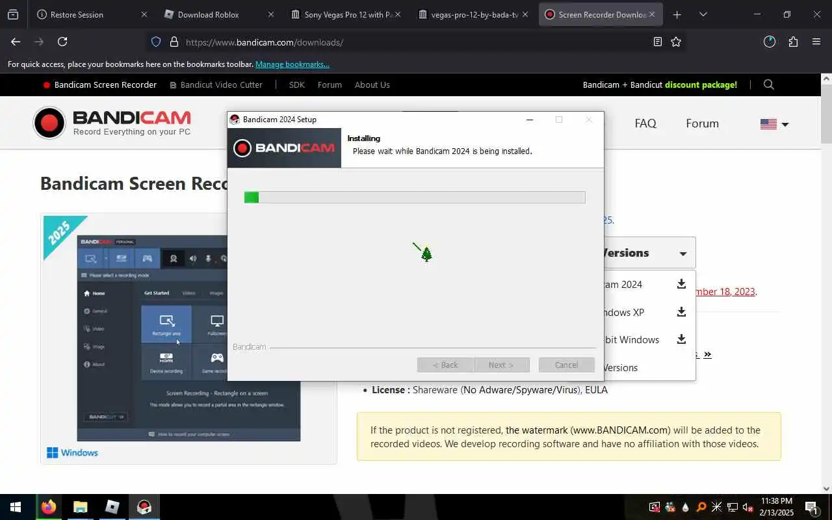
Task: Minimize the Bandicam 2024 Setup window
Action: click(x=529, y=120)
